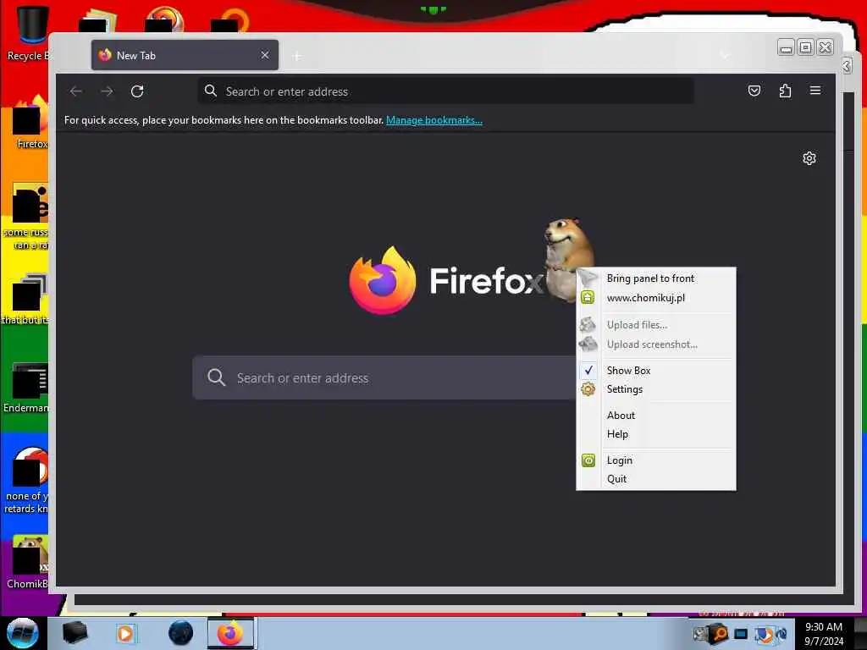Click the orange magnifier tray icon
Viewport: 867px width, 650px height.
coord(720,633)
